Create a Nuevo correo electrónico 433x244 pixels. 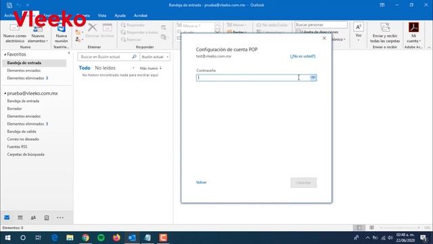point(15,33)
